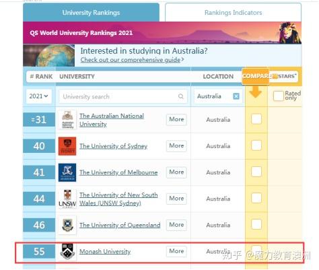Open the Monash University link
This screenshot has width=319, height=270.
105,251
